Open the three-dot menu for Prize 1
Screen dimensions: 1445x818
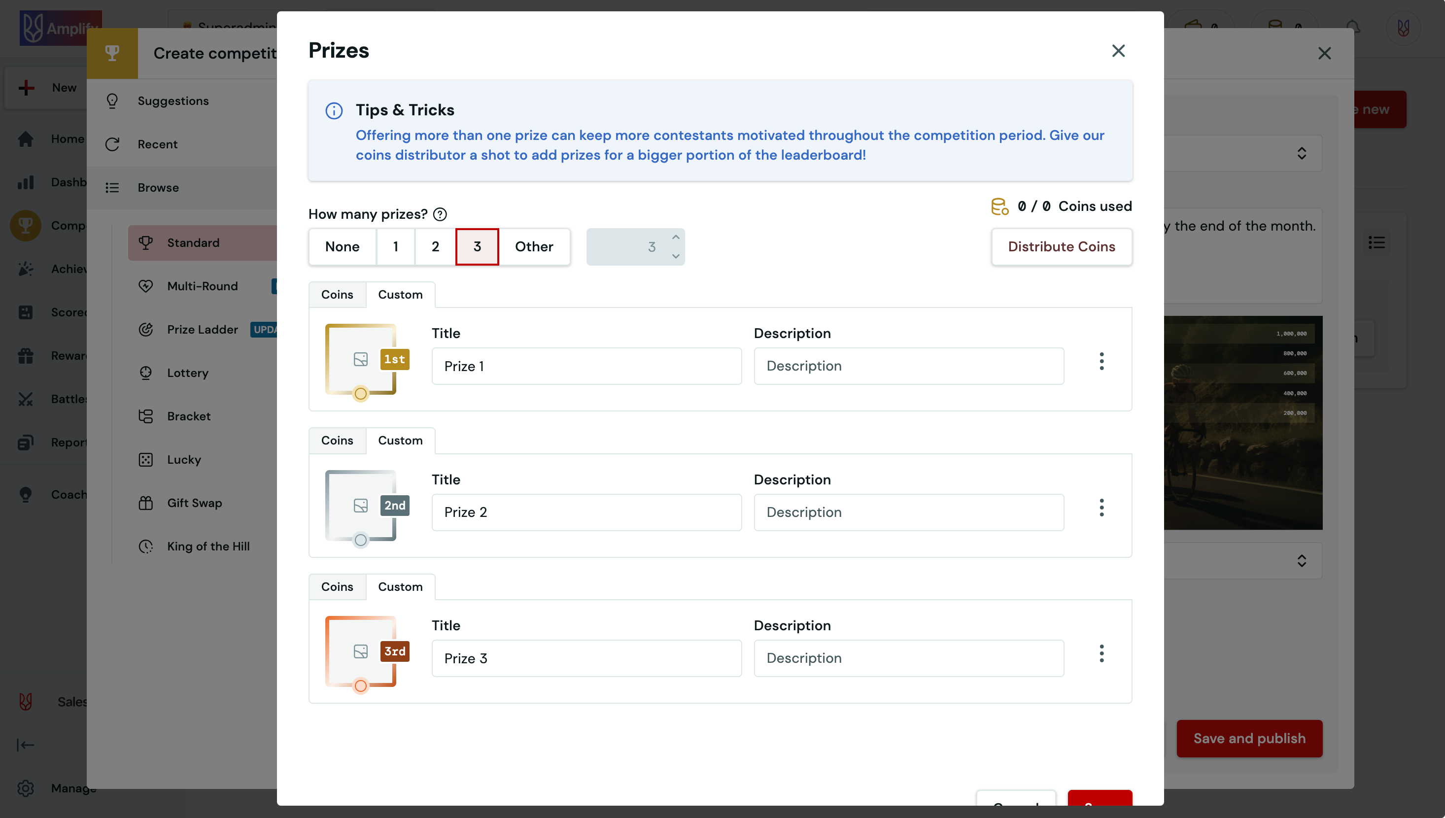(x=1101, y=361)
